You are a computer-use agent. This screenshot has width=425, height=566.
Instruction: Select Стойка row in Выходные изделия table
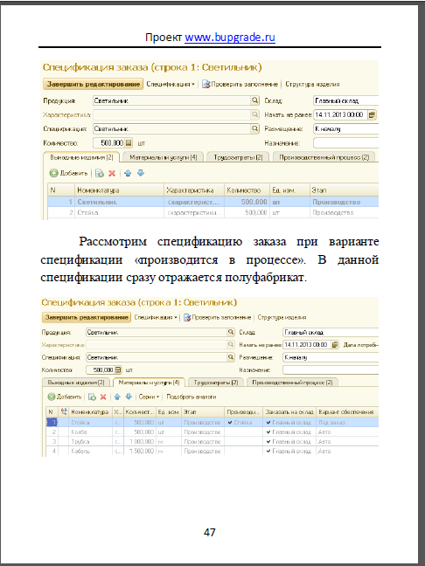(x=213, y=212)
